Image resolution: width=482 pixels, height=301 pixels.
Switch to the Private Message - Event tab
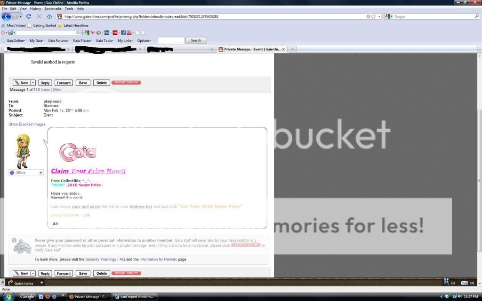coord(252,49)
